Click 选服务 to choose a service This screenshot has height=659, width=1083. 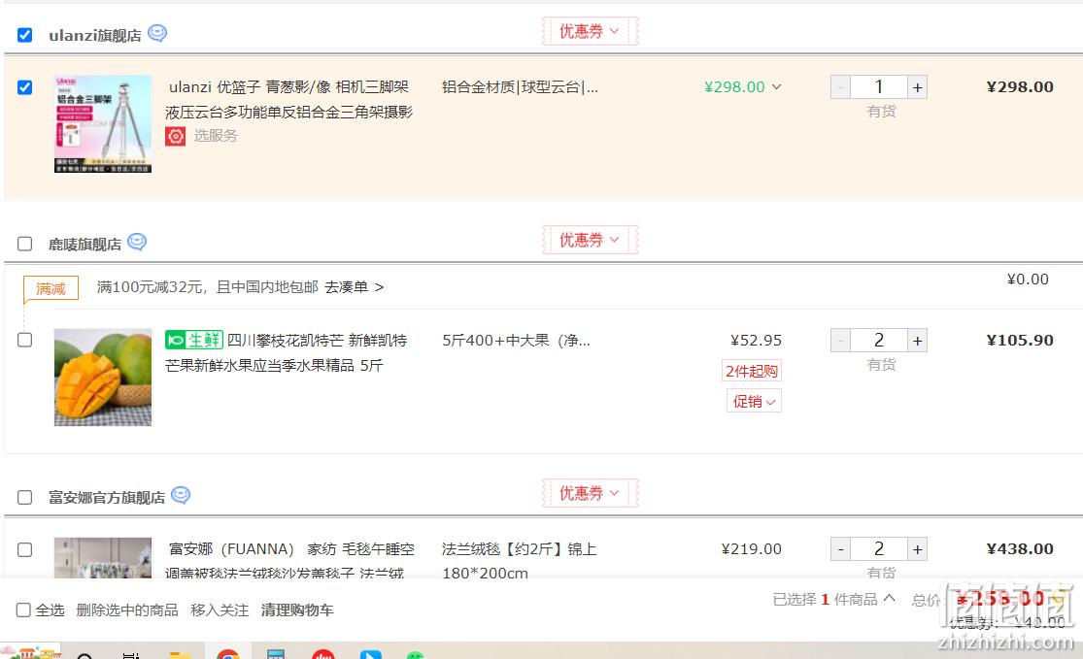point(216,136)
